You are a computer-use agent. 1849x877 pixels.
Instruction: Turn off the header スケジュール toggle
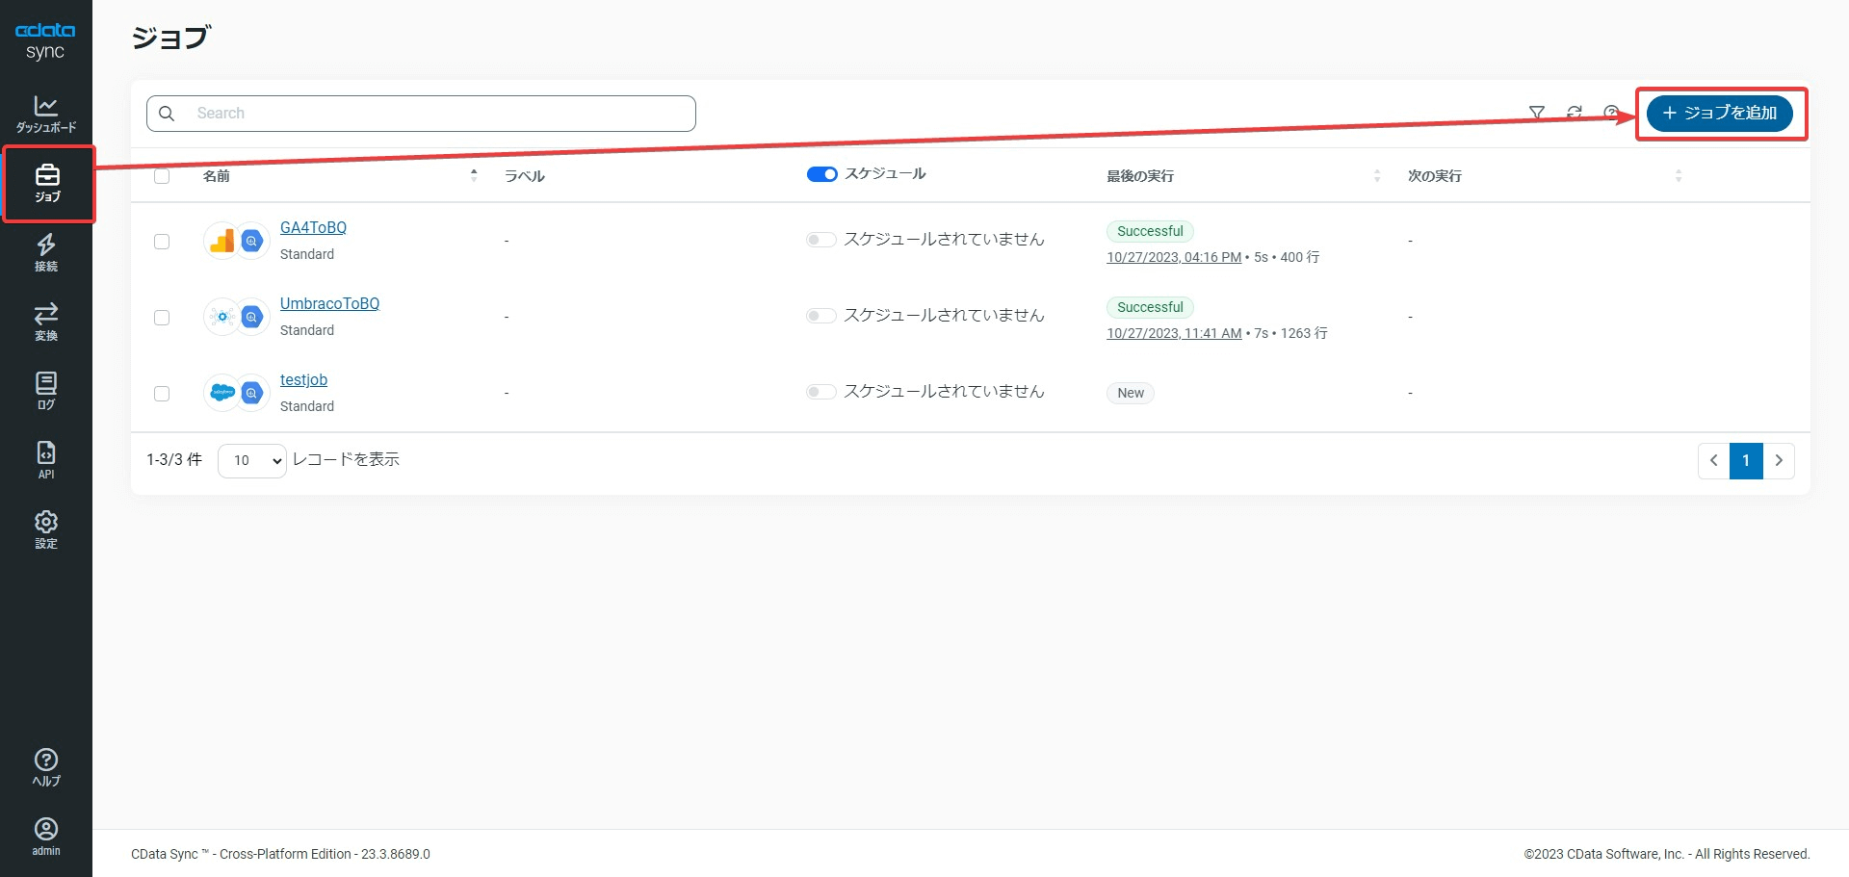(821, 174)
